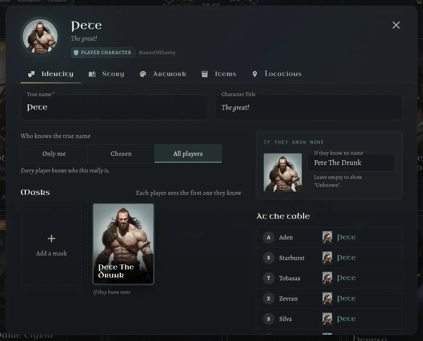Click the player name Zevran
The width and height of the screenshot is (423, 341).
click(x=288, y=299)
